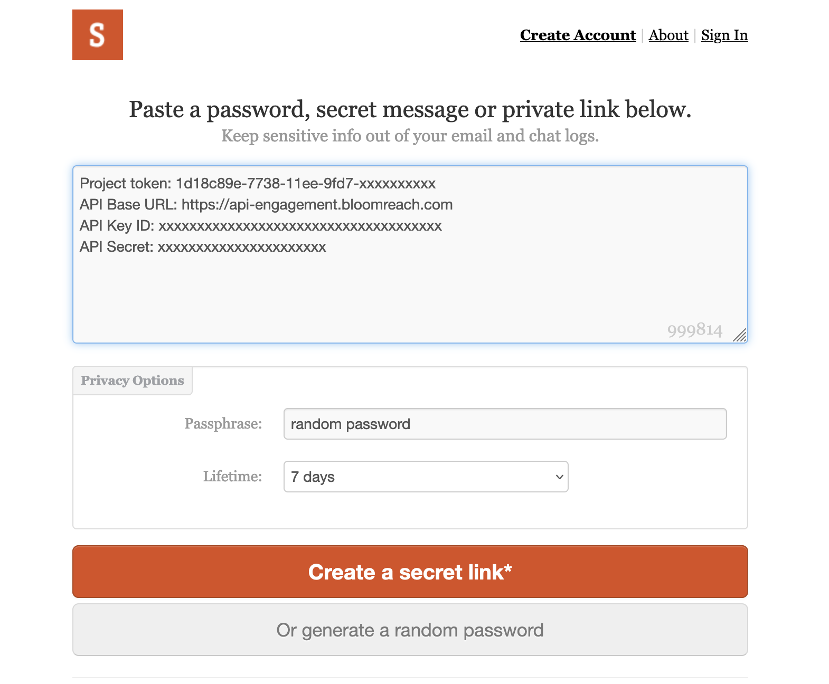Open the Lifetime 7 days dropdown

pyautogui.click(x=426, y=477)
